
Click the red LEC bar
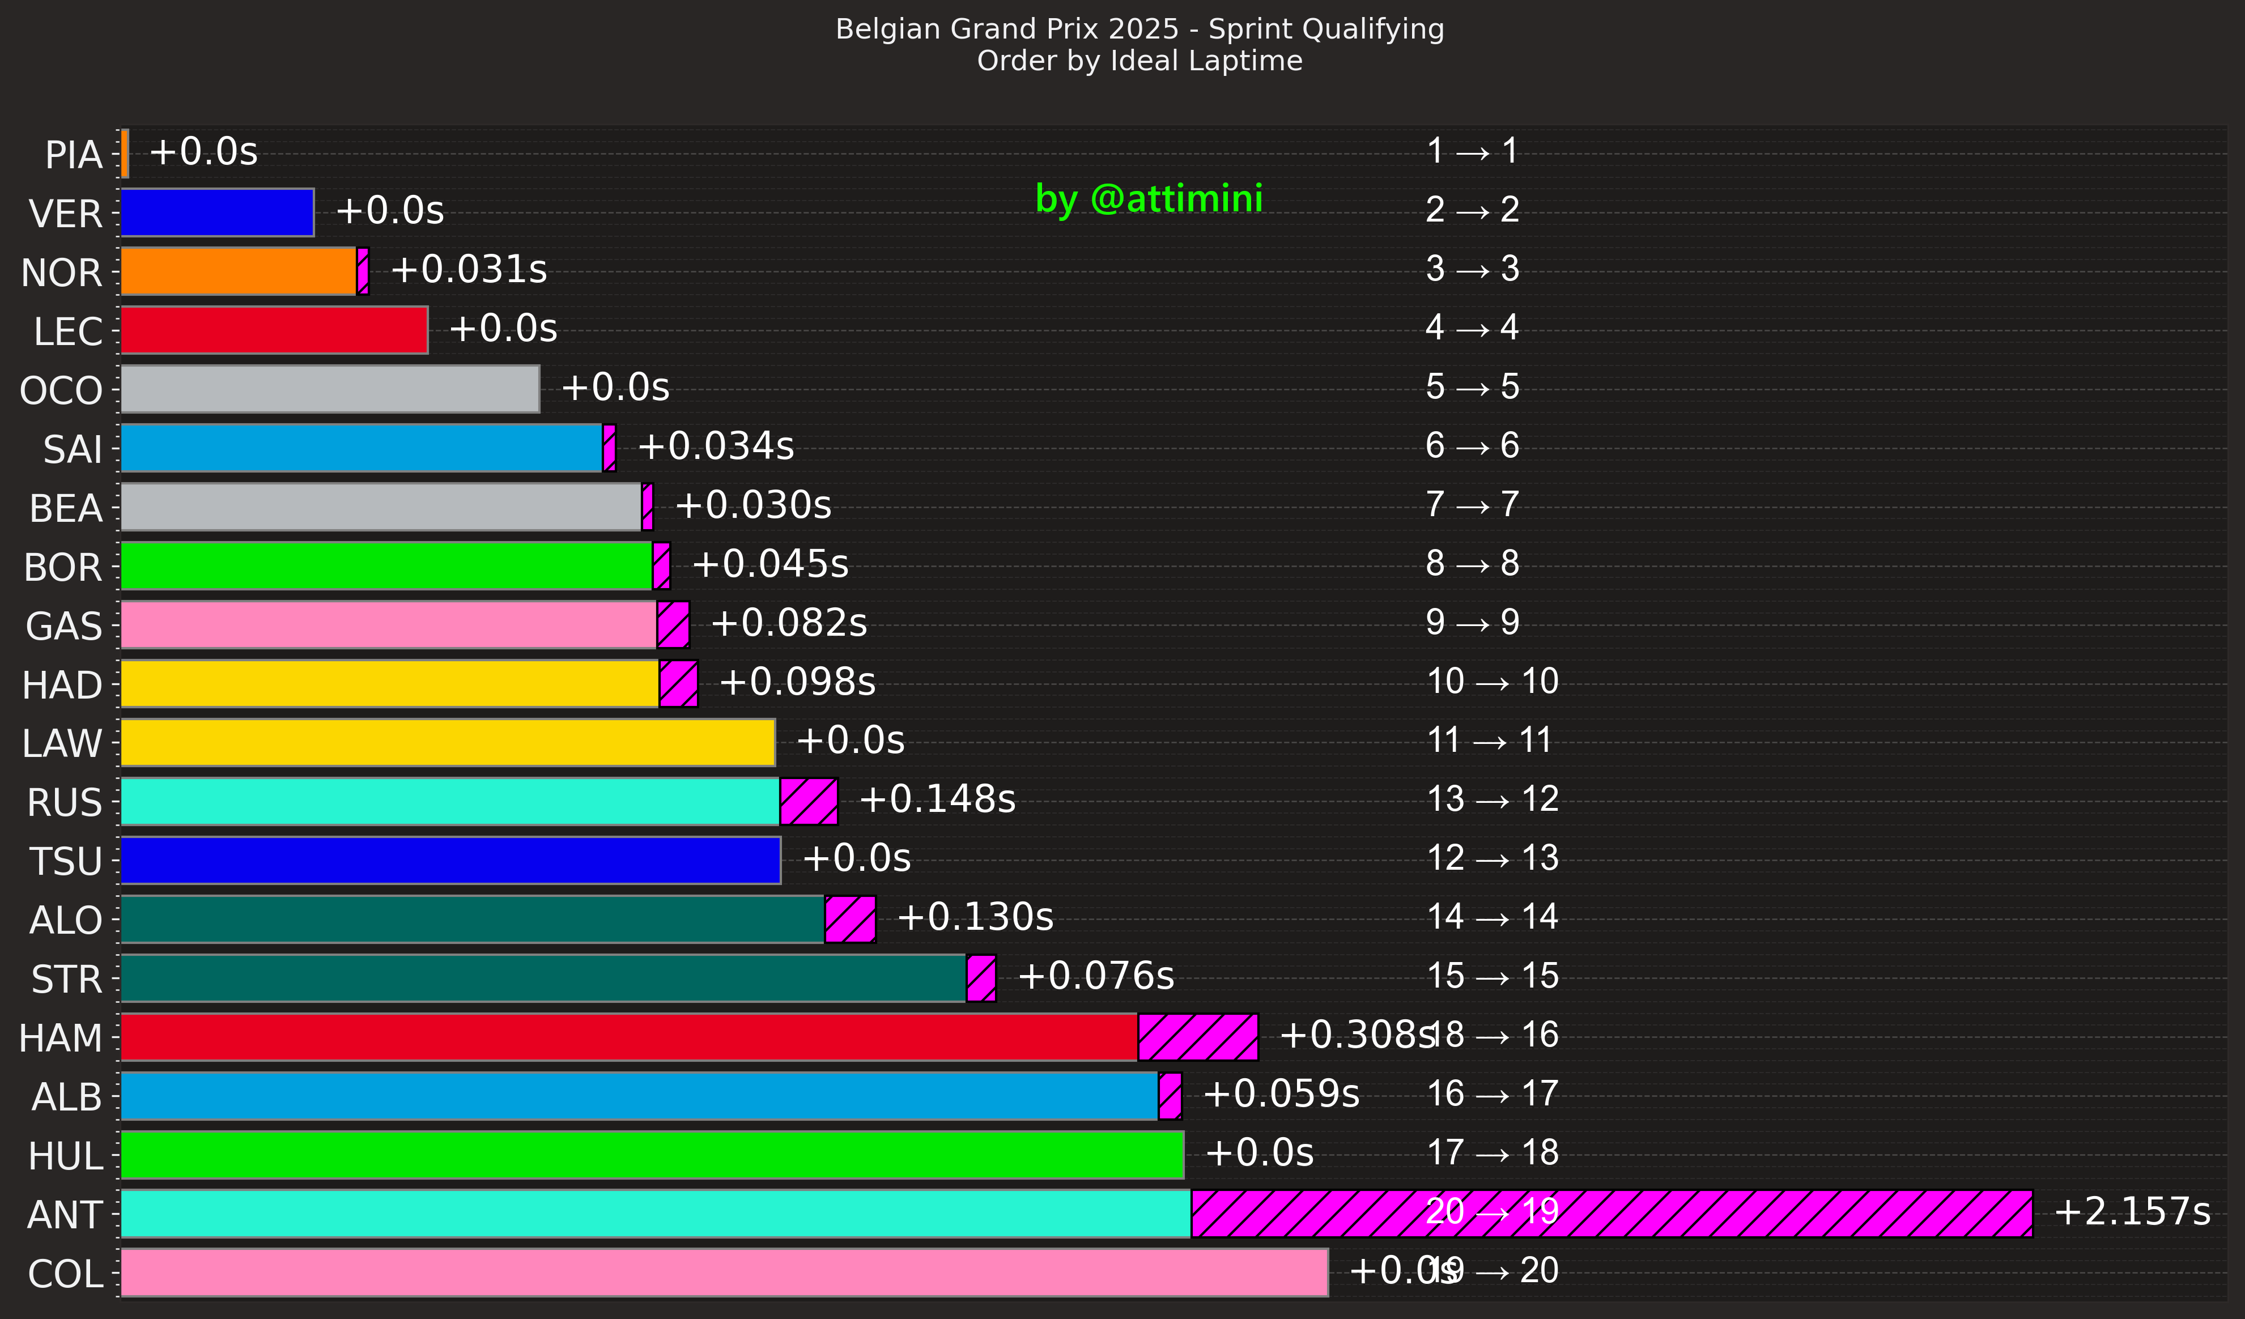274,330
